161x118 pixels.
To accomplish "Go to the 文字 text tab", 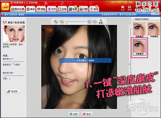I will click(x=52, y=9).
